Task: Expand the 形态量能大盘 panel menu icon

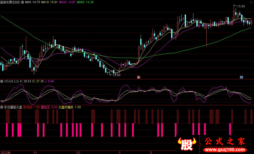Action: 2,107
